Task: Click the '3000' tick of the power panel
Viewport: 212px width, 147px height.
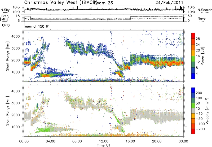Action: click(x=16, y=48)
